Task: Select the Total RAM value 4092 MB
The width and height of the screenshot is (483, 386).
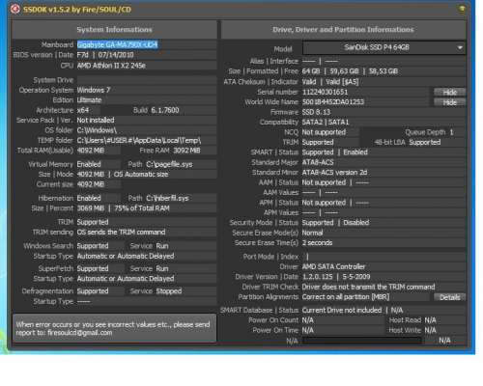Action: tap(91, 151)
